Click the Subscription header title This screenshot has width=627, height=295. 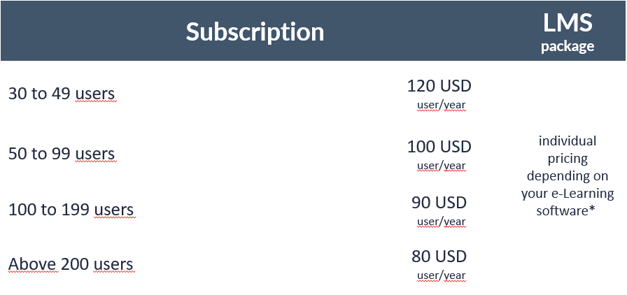point(255,31)
